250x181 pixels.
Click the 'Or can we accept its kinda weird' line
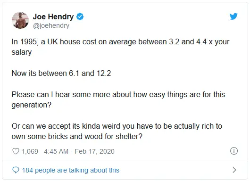pyautogui.click(x=117, y=126)
